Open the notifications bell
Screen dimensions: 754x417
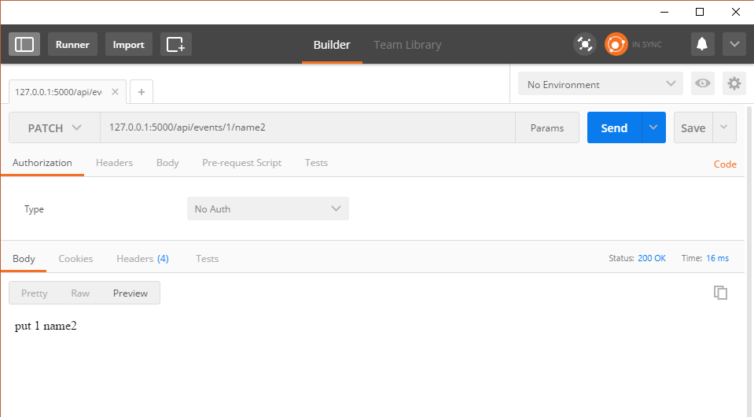pyautogui.click(x=703, y=44)
